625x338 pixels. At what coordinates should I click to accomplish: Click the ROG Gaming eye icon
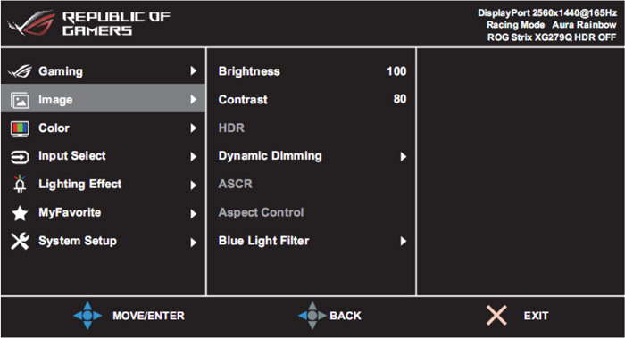point(20,71)
